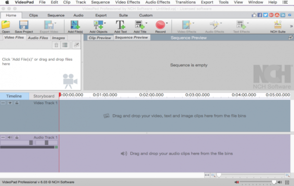Switch to the Clips ribbon tab

33,15
